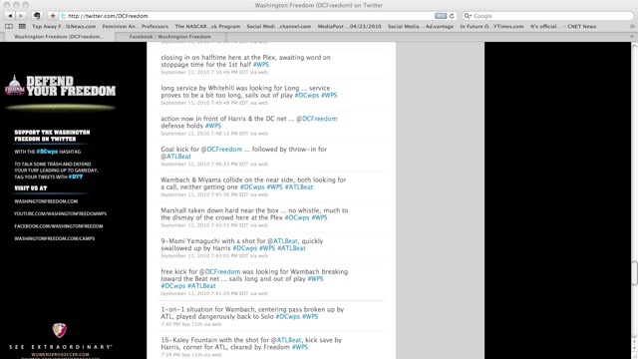638x359 pixels.
Task: Click #DCwps in the Whitehill long service tweet
Action: (x=307, y=96)
